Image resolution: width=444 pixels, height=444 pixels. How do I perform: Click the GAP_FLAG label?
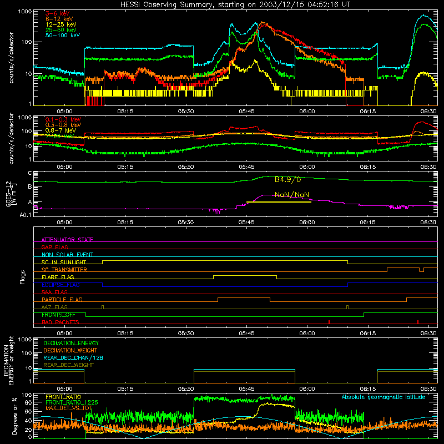[54, 247]
